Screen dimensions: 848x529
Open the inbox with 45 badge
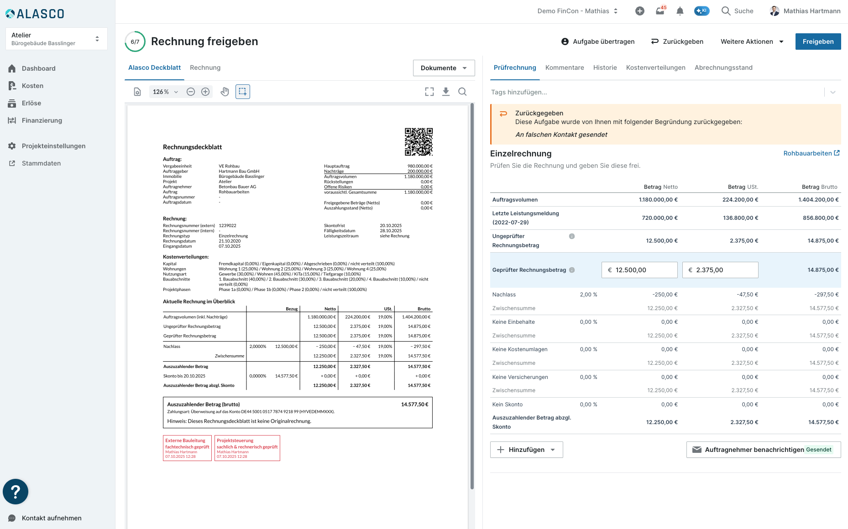(660, 10)
